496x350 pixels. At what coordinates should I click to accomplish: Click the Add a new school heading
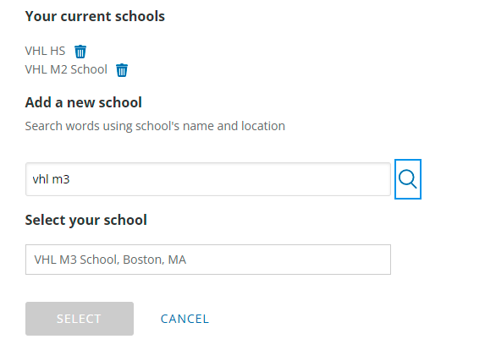84,102
